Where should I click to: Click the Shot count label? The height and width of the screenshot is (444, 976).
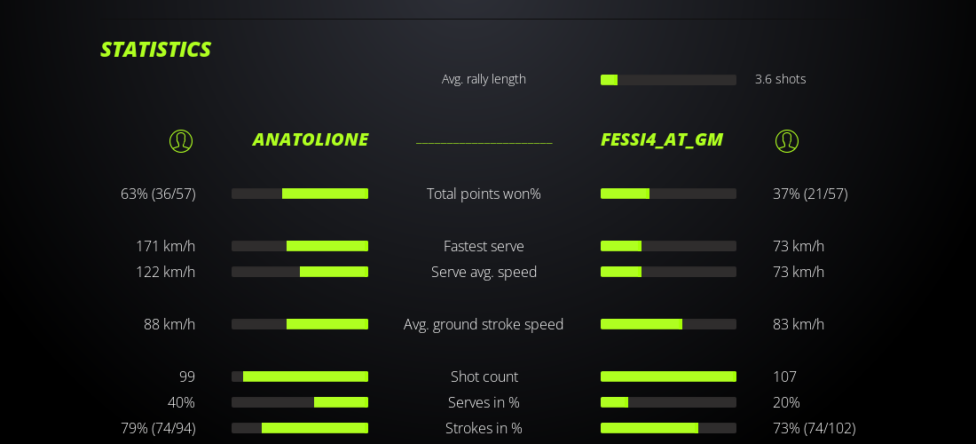pyautogui.click(x=484, y=377)
